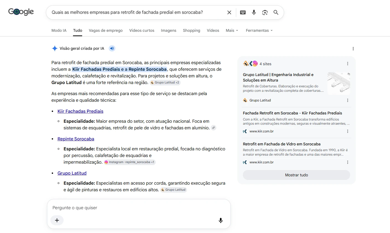Open Grupo Latitud link in list

point(72,173)
